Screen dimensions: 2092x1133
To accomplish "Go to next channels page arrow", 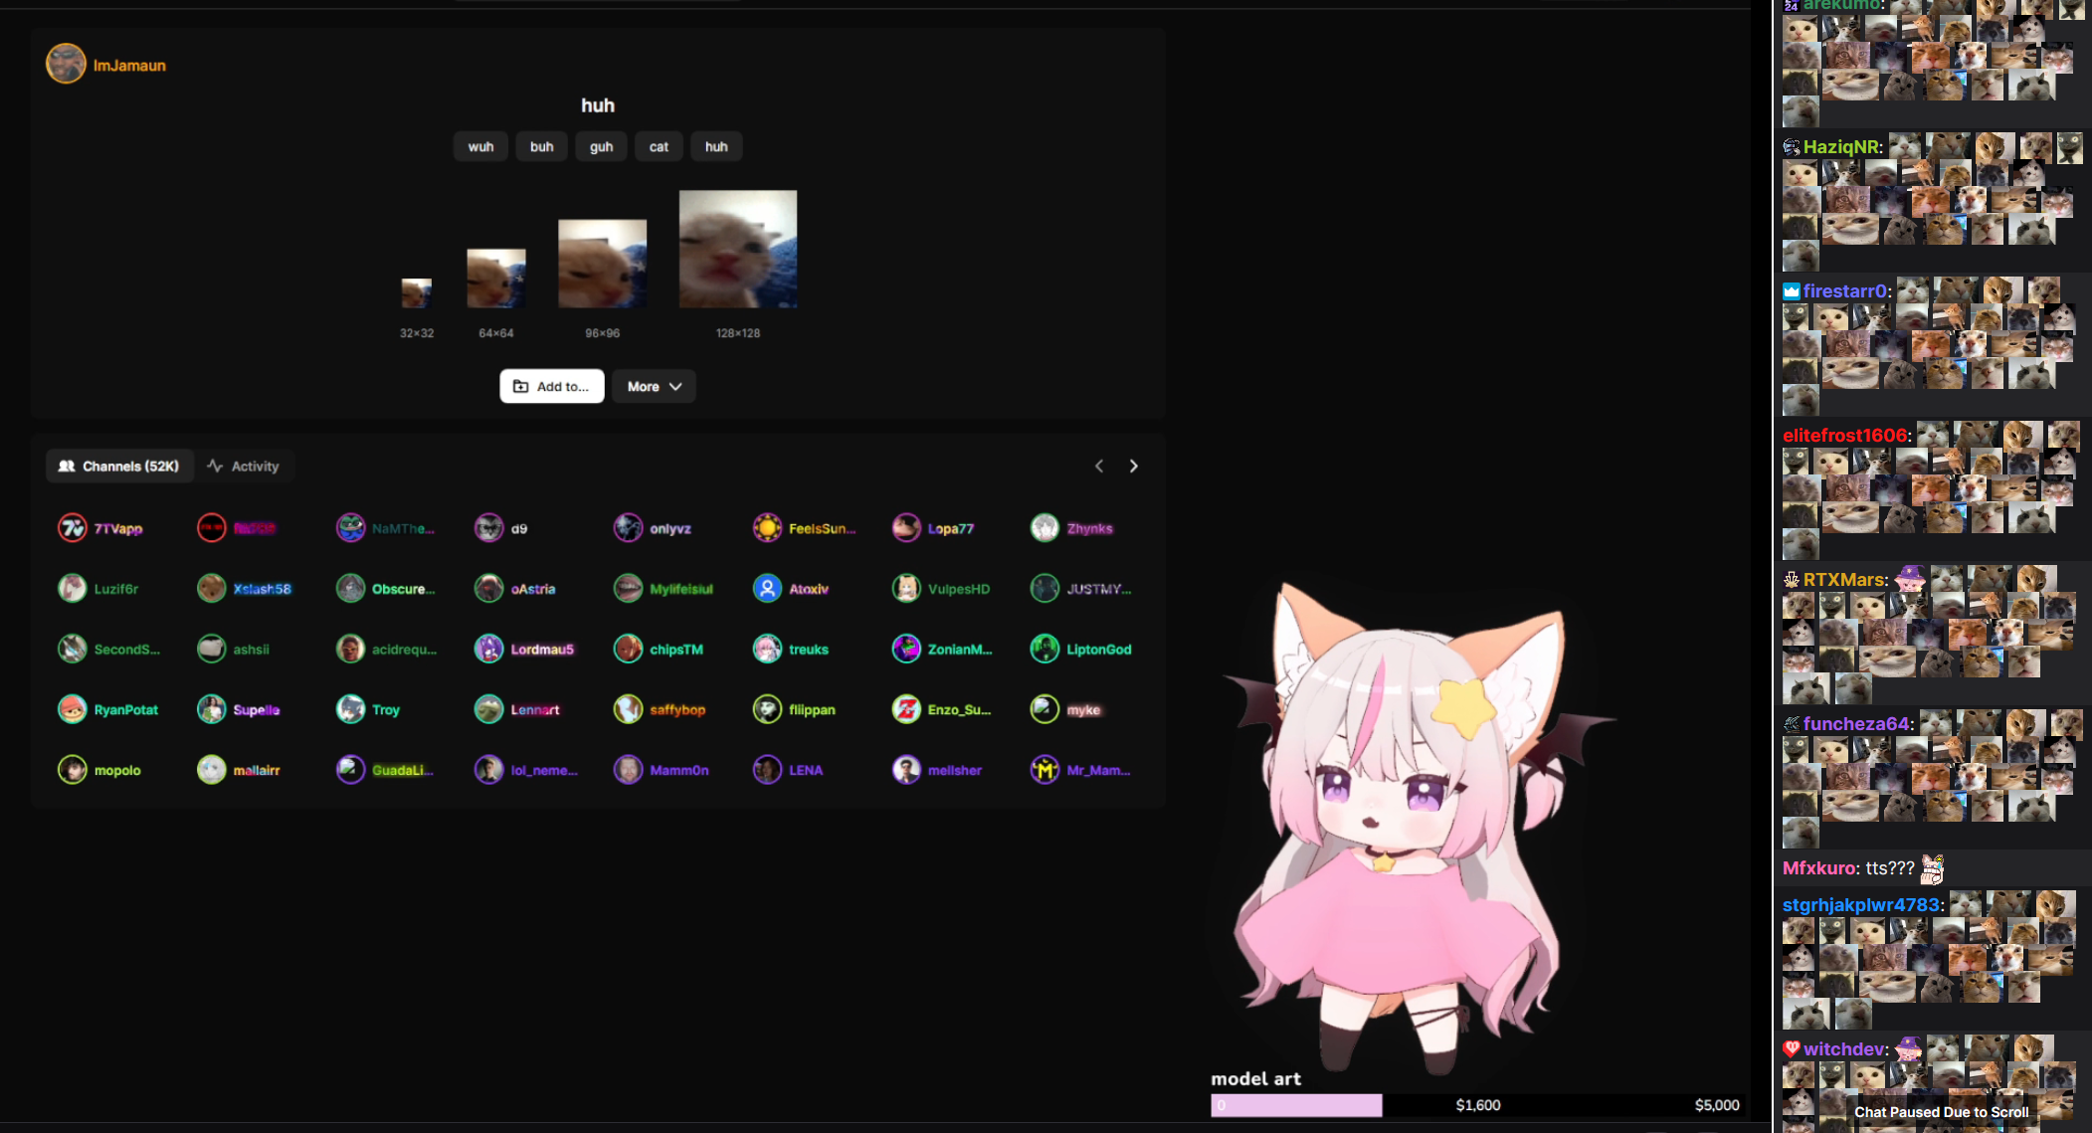I will coord(1133,467).
